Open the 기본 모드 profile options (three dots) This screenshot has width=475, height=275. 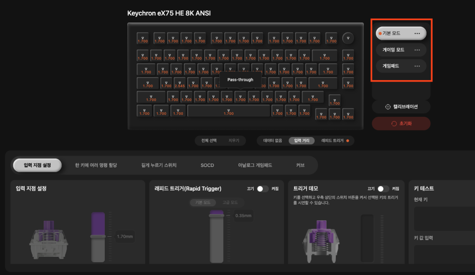[x=417, y=33]
